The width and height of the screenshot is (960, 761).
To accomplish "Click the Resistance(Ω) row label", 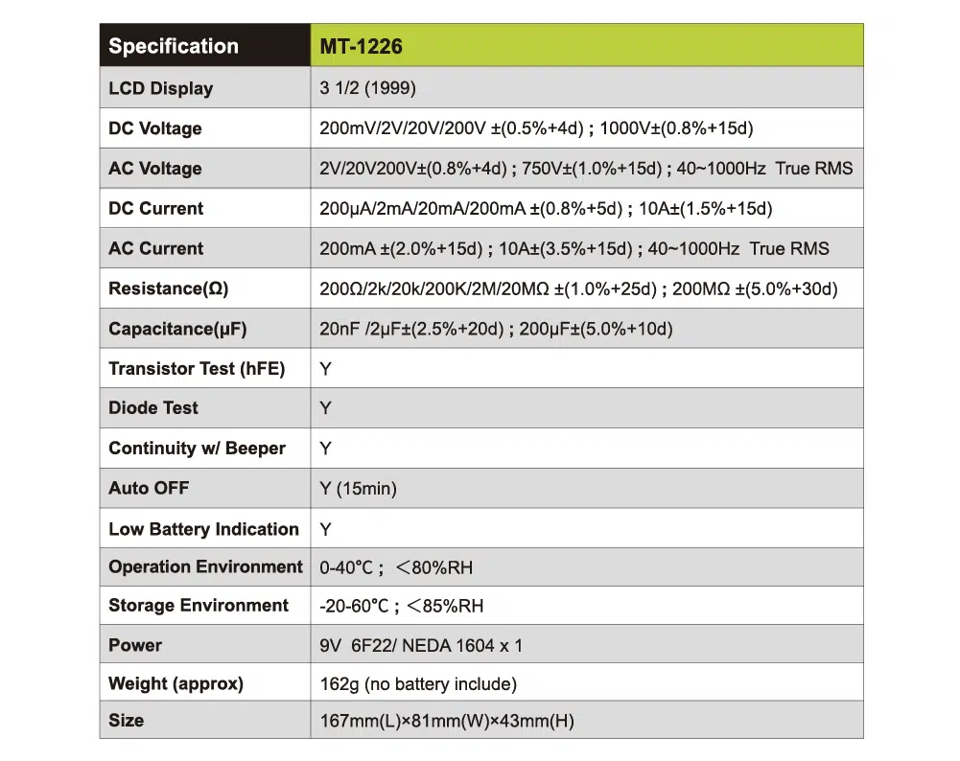I will pos(169,289).
